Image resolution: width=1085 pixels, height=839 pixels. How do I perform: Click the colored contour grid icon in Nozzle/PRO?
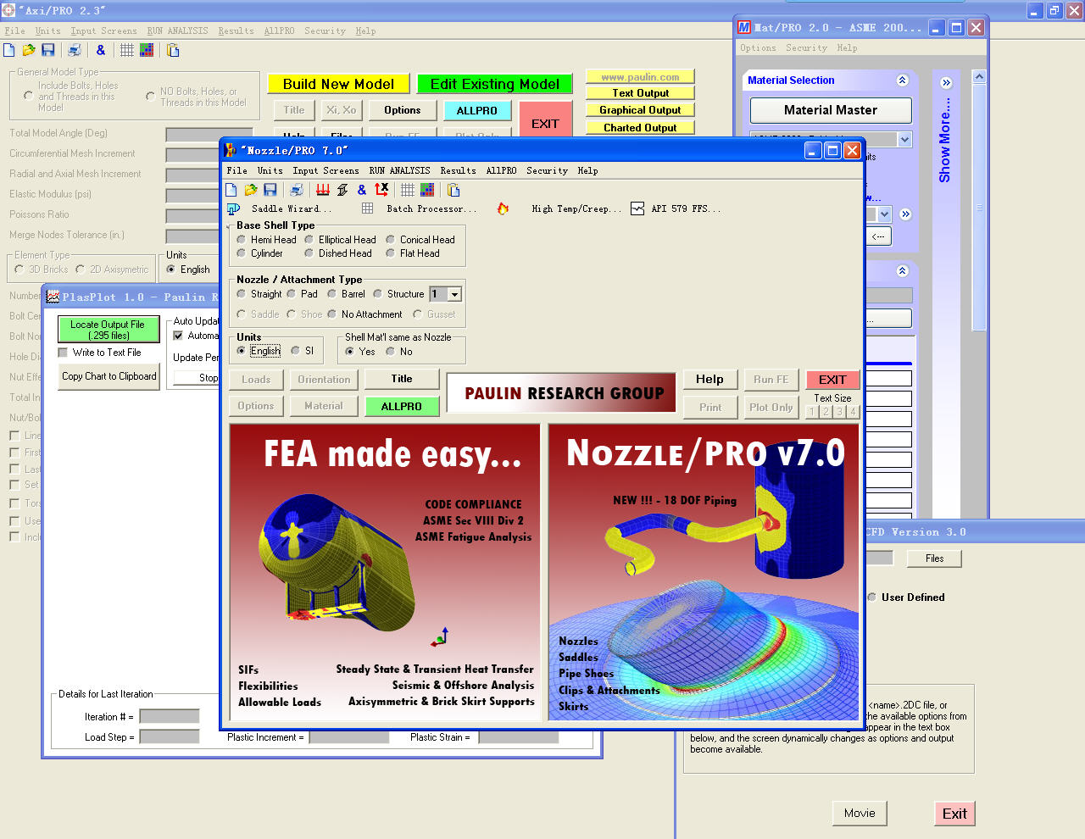tap(427, 190)
